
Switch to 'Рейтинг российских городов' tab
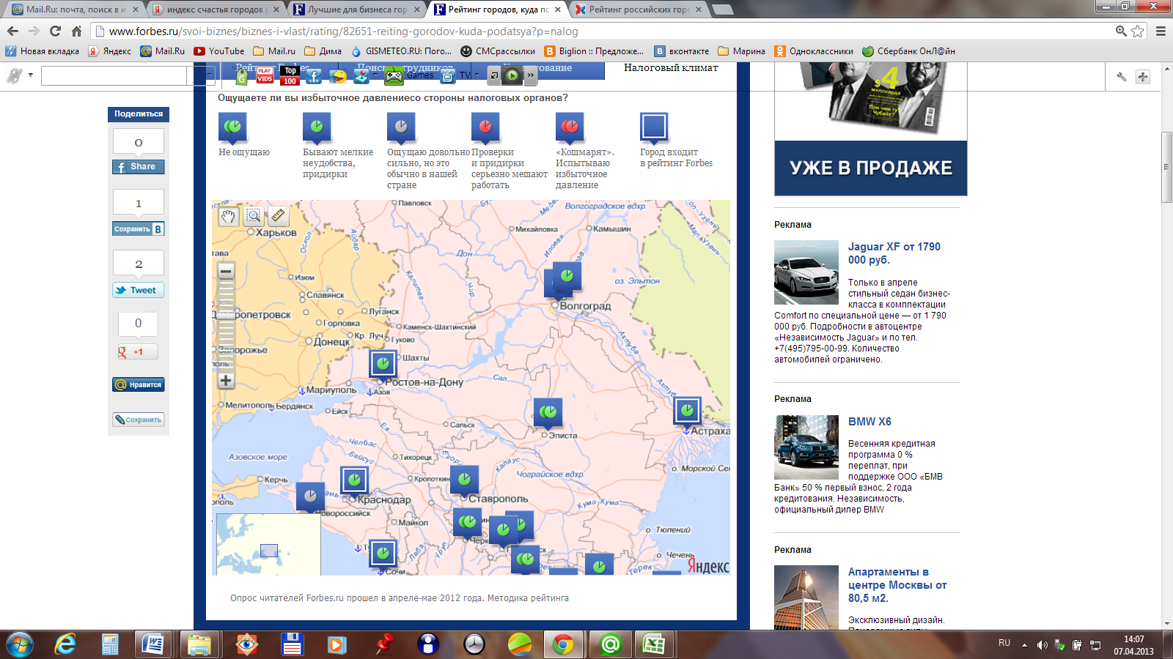click(x=638, y=10)
